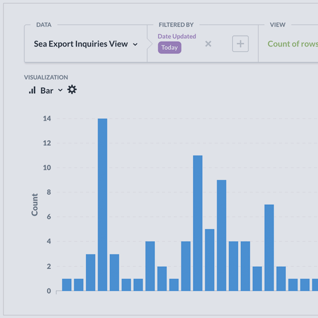The width and height of the screenshot is (318, 318).
Task: Click the bar reaching value 9
Action: point(221,235)
